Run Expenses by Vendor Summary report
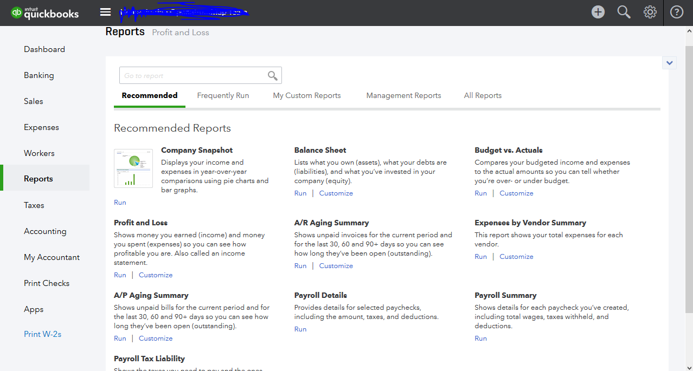Screen dimensions: 693x371 coord(481,257)
